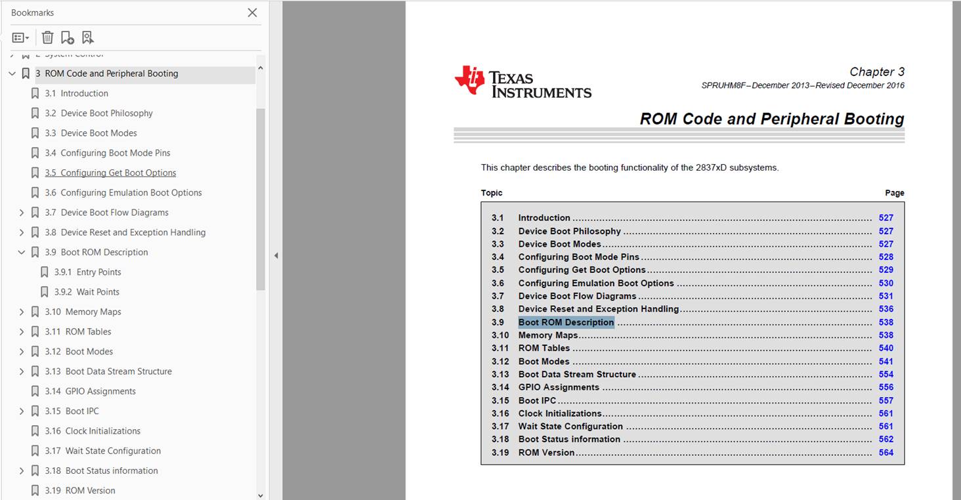Screen dimensions: 961x500
Task: Expand 3.18 Boot Status information bookmark
Action: click(21, 470)
